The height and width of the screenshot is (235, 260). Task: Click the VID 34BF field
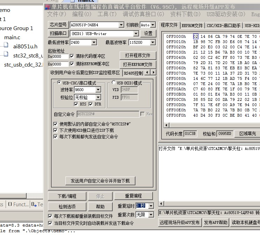click(129, 90)
